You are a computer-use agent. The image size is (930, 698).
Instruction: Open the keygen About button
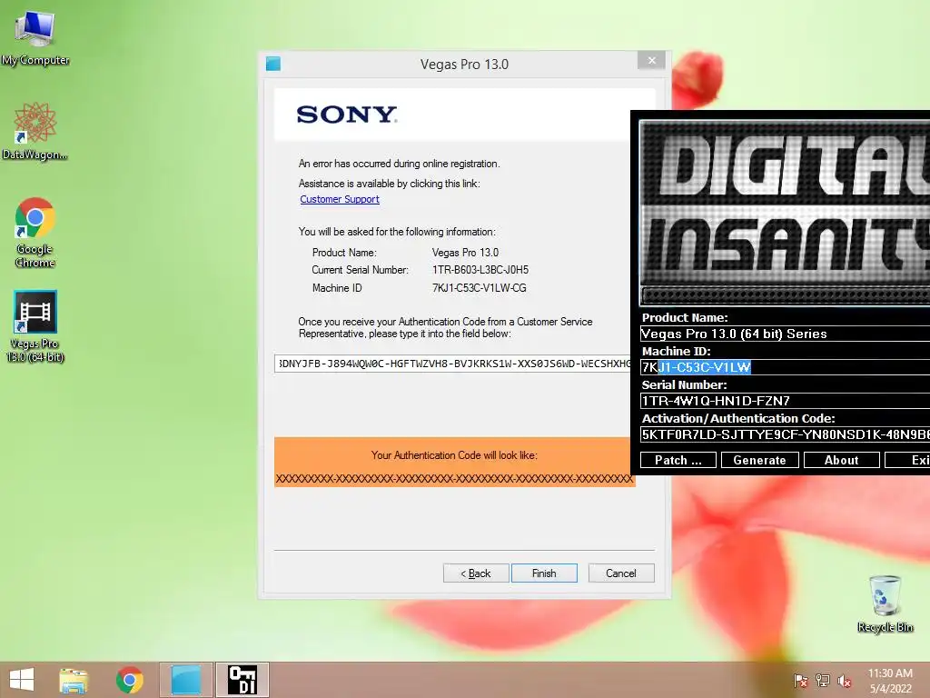coord(842,460)
